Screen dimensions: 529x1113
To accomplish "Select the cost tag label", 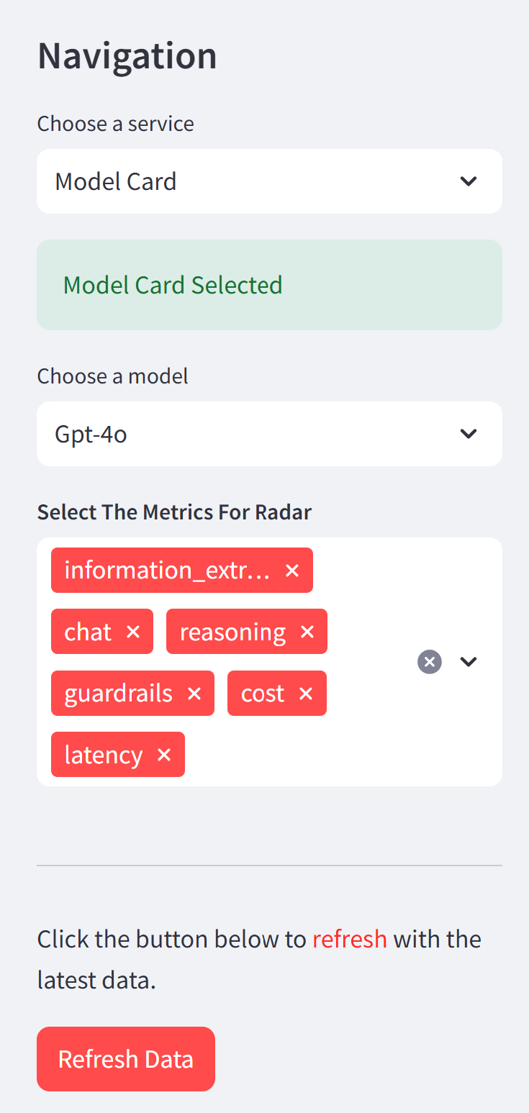I will click(263, 693).
